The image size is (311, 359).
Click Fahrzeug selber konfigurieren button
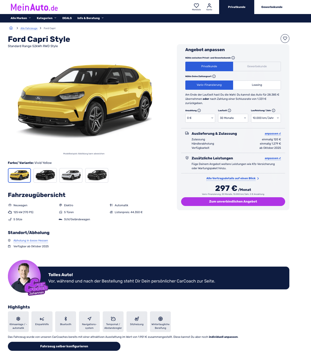(x=64, y=346)
